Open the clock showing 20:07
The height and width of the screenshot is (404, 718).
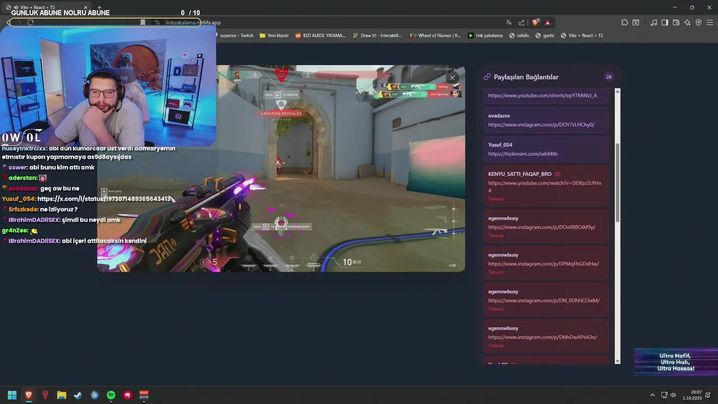[x=692, y=395]
